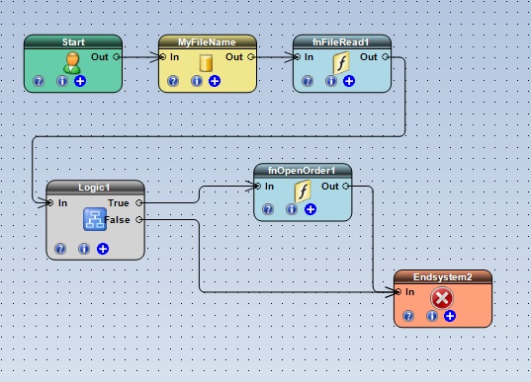531x382 pixels.
Task: Open info icon on Endsystem2 block
Action: tap(432, 316)
